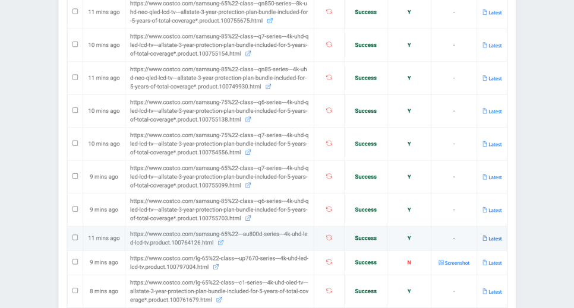Click refresh icon for product 100755099 row

[329, 177]
